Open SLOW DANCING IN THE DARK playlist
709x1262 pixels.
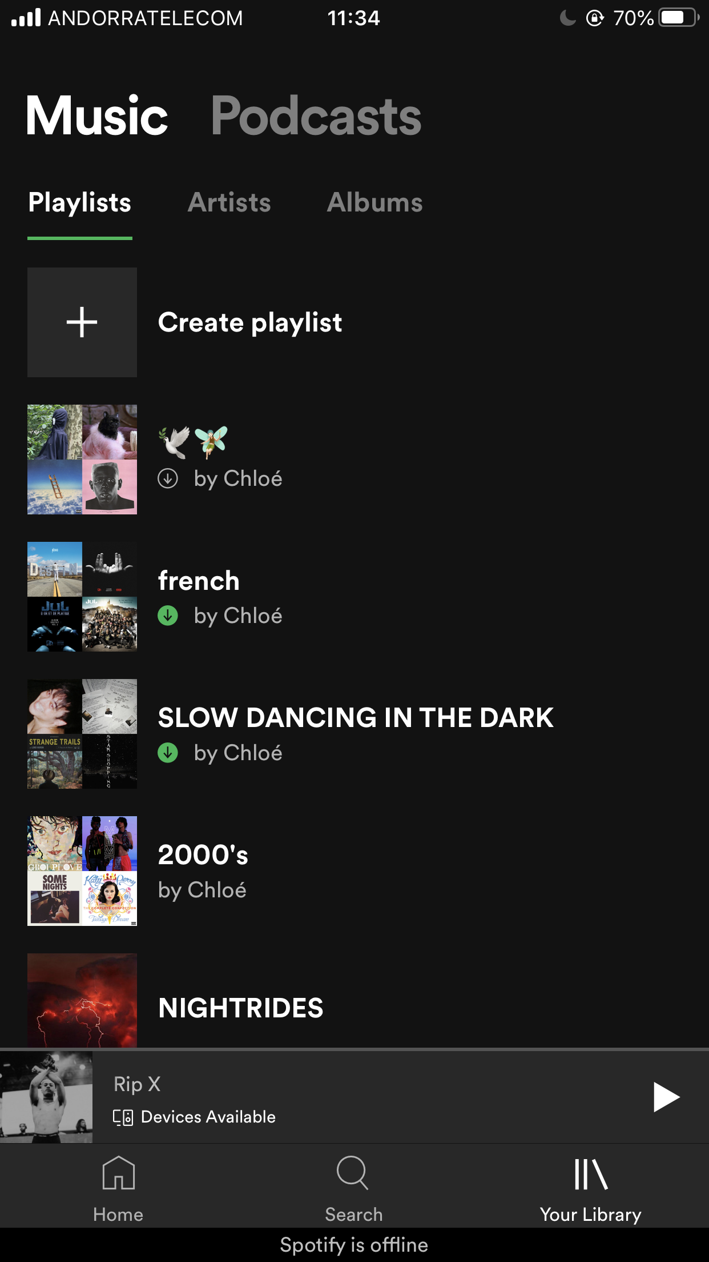[354, 734]
